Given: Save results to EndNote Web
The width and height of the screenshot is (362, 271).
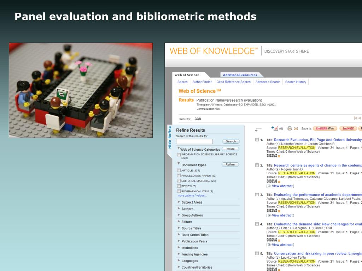Looking at the screenshot, I should [325, 128].
